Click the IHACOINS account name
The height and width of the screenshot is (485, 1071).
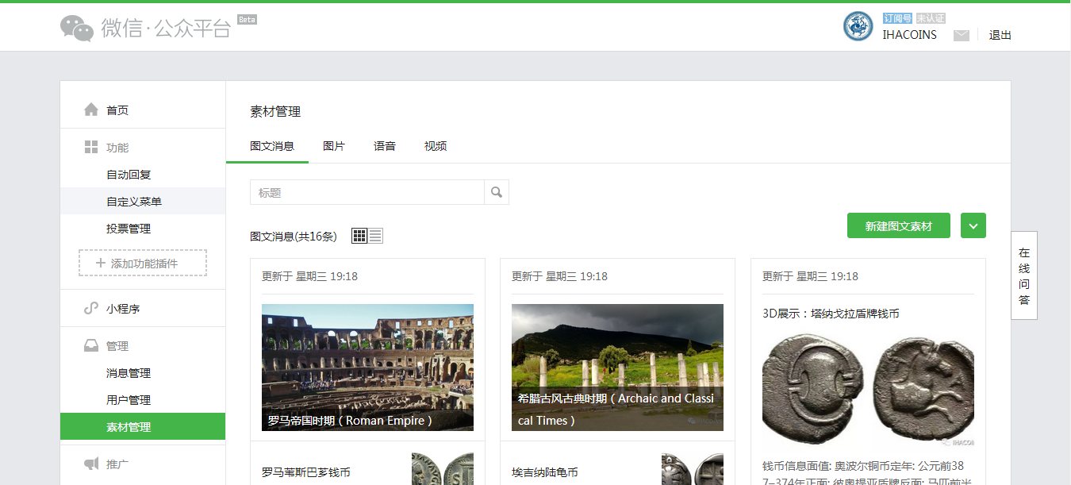point(910,35)
